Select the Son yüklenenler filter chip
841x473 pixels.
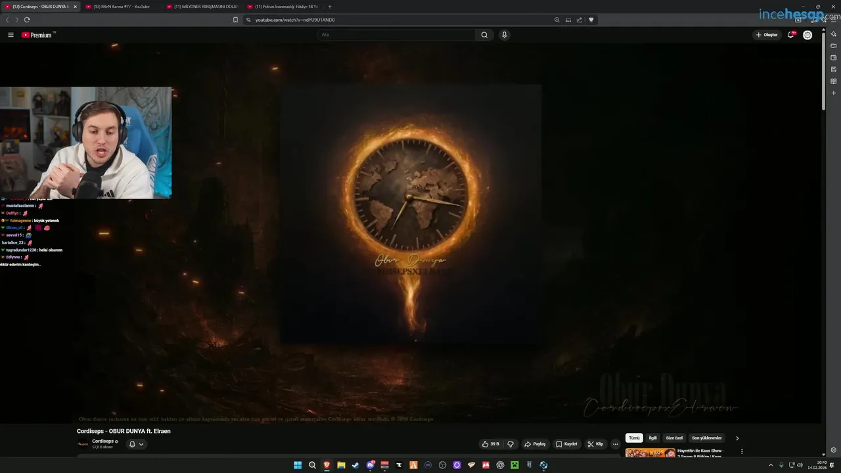[x=706, y=438]
